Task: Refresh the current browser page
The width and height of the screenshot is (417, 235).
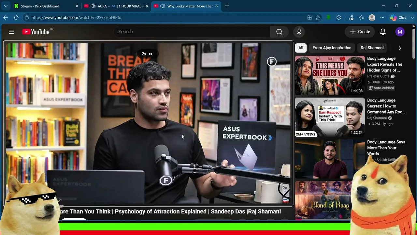Action: 16,18
